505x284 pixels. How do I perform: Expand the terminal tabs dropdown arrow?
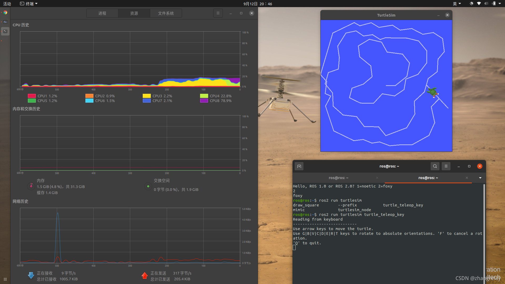click(x=480, y=178)
